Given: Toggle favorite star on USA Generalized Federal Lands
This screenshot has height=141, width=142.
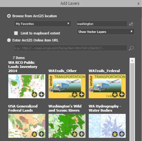Looking at the screenshot, I should [34, 134].
